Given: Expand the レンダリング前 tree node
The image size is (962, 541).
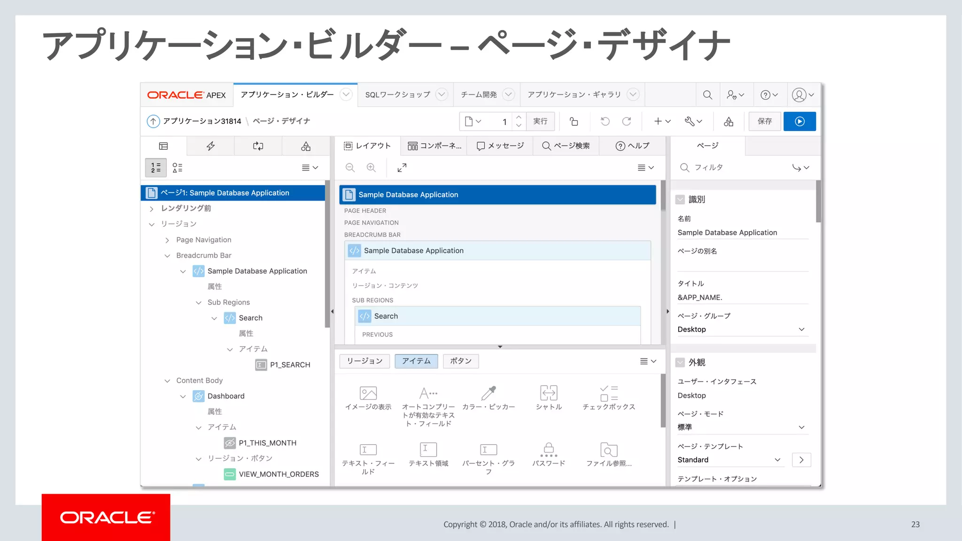Looking at the screenshot, I should tap(151, 209).
